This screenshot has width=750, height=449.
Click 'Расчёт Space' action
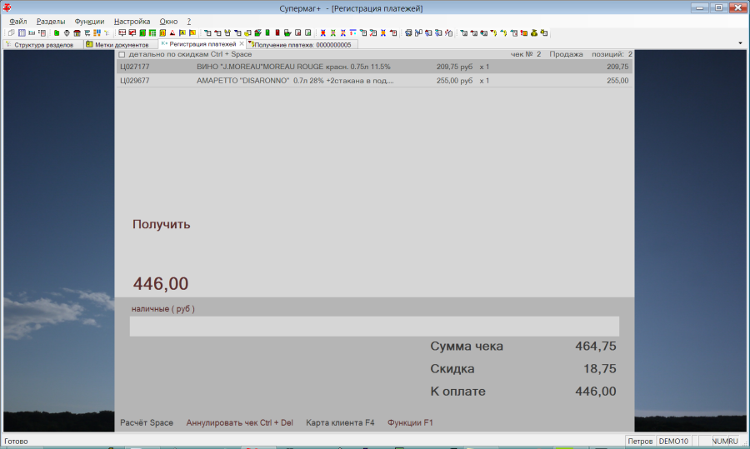(147, 422)
